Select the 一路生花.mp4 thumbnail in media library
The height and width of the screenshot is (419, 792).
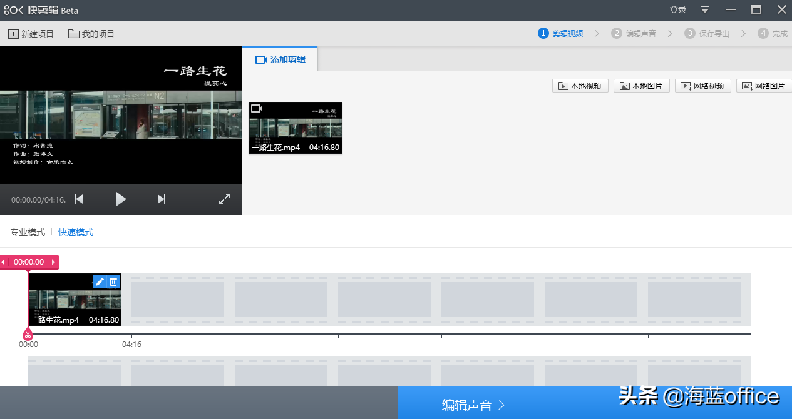coord(296,128)
